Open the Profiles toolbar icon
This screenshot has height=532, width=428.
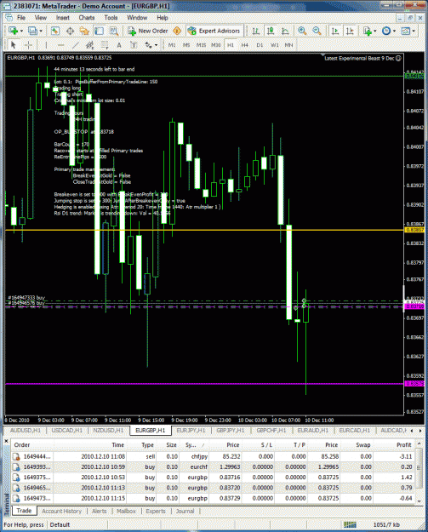coord(32,31)
